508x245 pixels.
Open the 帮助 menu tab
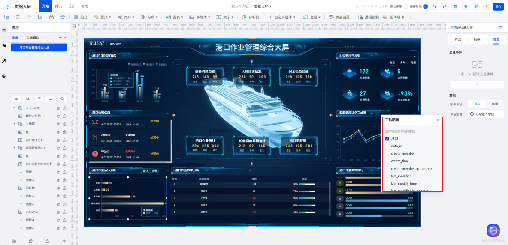pyautogui.click(x=84, y=6)
